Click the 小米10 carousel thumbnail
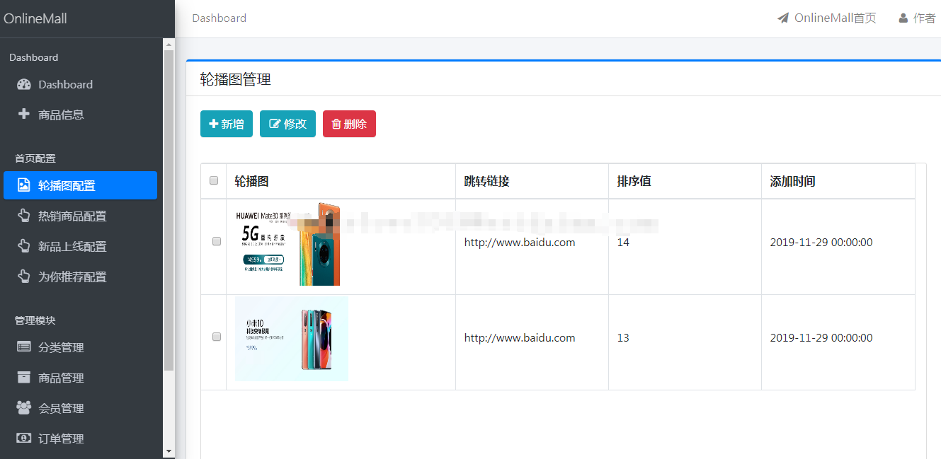The height and width of the screenshot is (459, 941). click(291, 339)
